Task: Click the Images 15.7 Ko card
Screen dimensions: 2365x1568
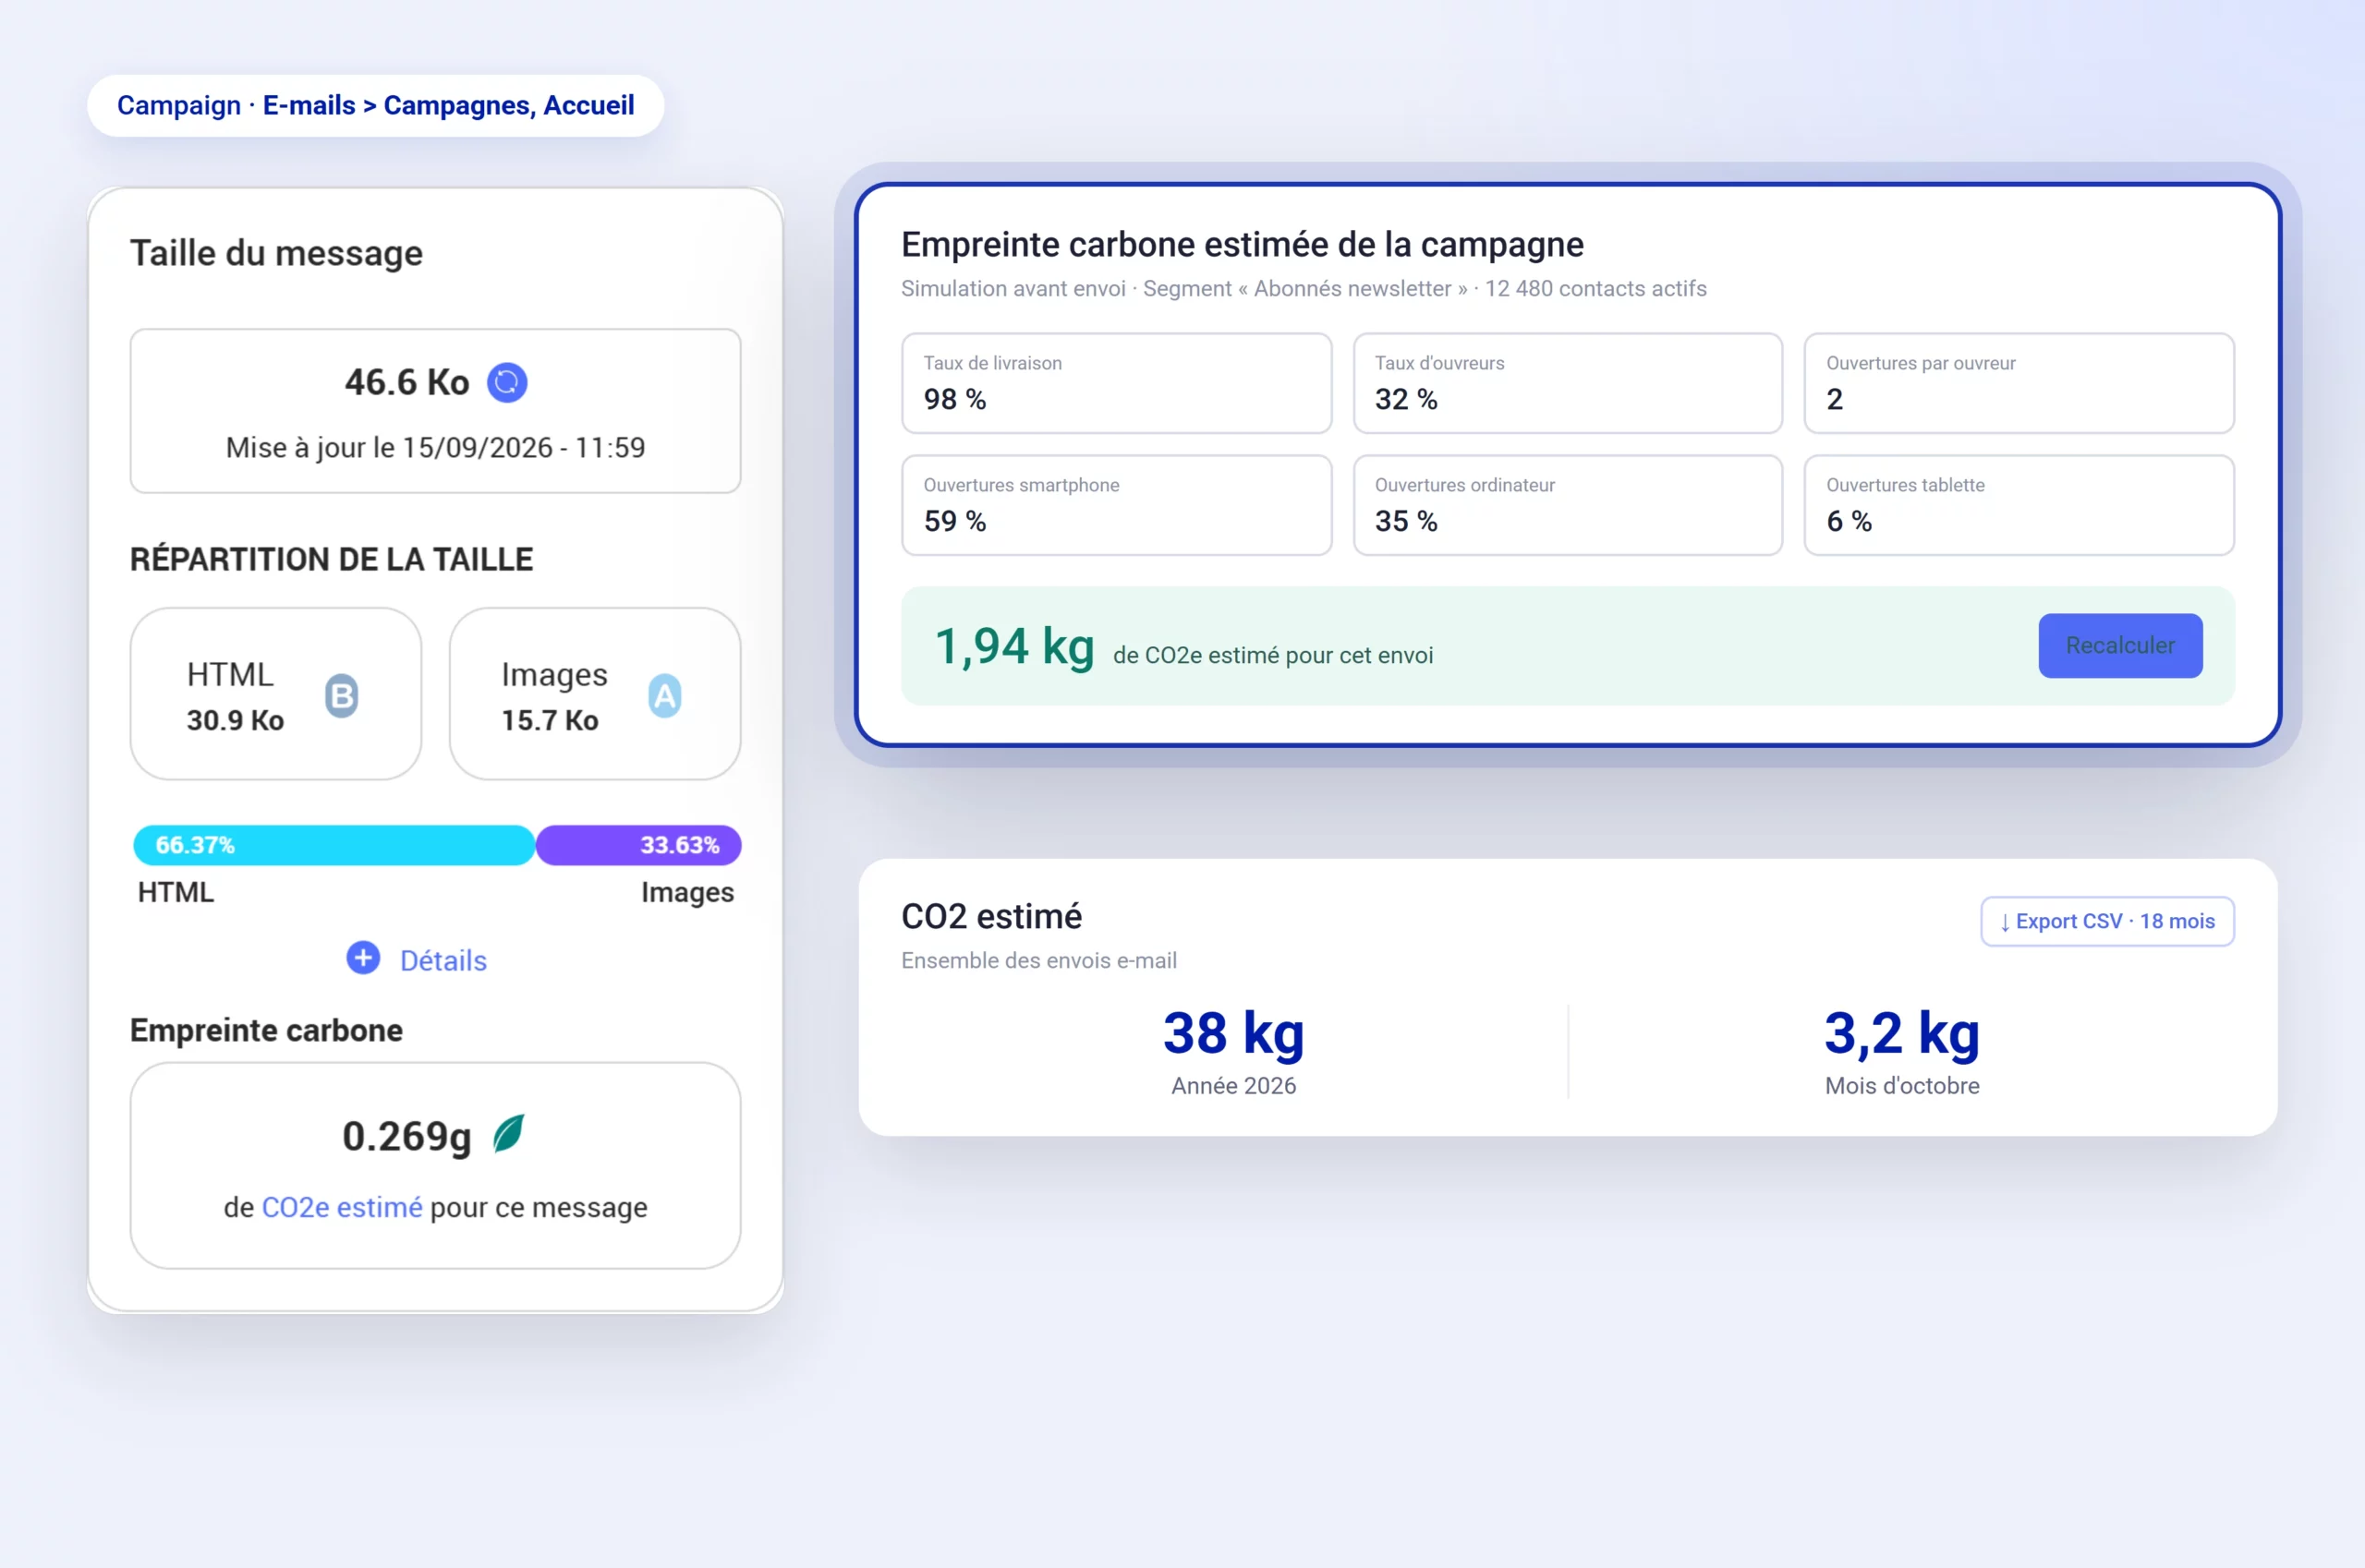Action: 594,693
